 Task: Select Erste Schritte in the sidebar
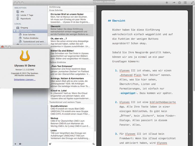click(30, 35)
